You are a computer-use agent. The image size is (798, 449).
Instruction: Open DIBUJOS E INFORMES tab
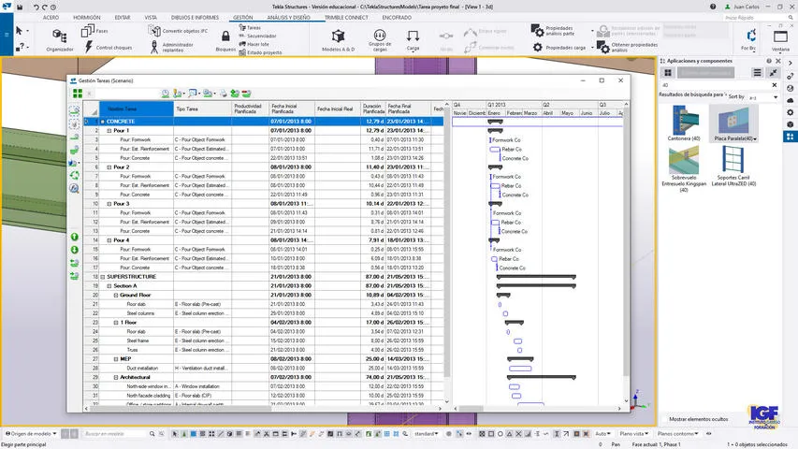(x=195, y=18)
